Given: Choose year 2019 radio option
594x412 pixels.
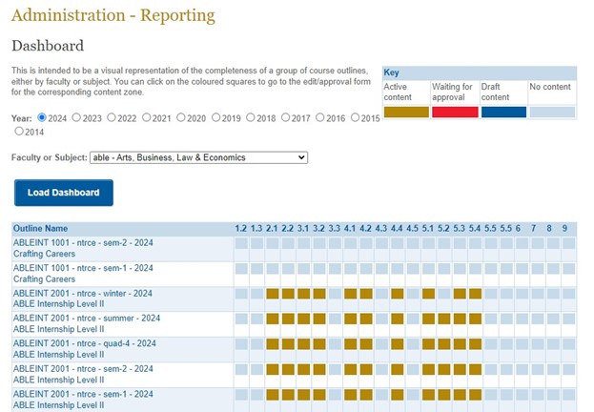Looking at the screenshot, I should (x=252, y=118).
